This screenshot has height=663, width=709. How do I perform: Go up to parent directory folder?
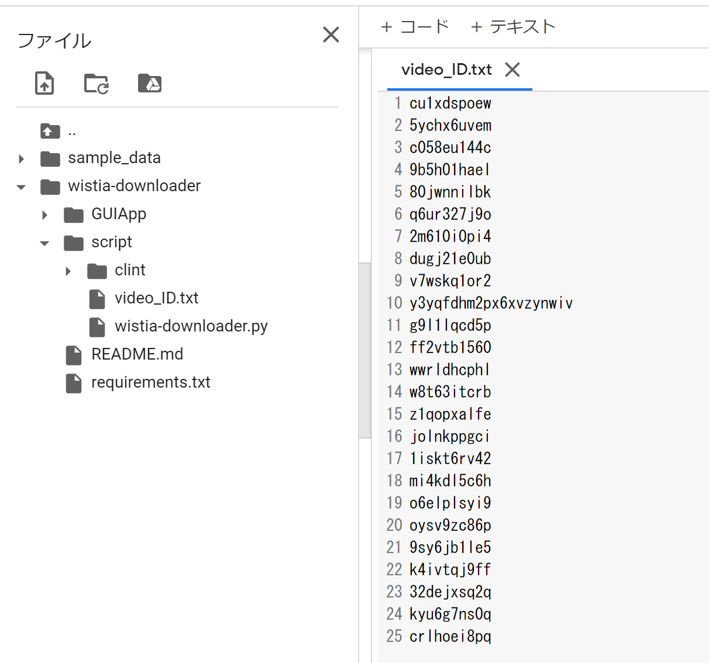pyautogui.click(x=50, y=131)
